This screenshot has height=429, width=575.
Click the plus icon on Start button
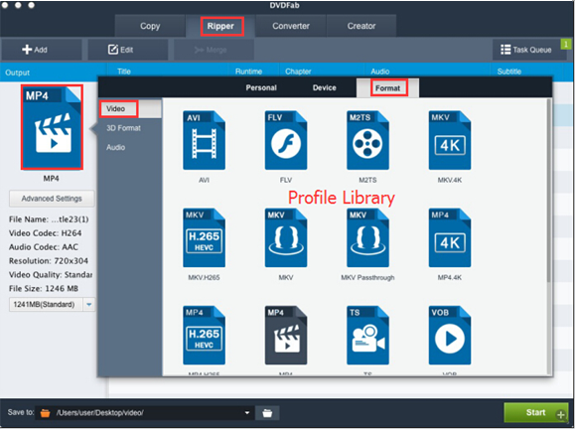(x=561, y=415)
